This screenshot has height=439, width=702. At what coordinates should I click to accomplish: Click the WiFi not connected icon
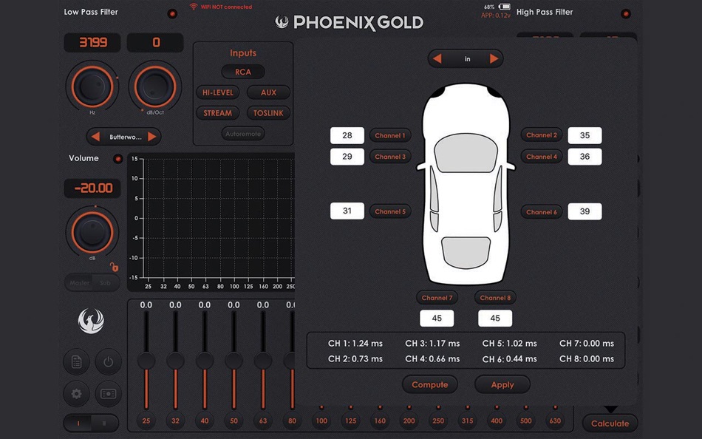[194, 7]
